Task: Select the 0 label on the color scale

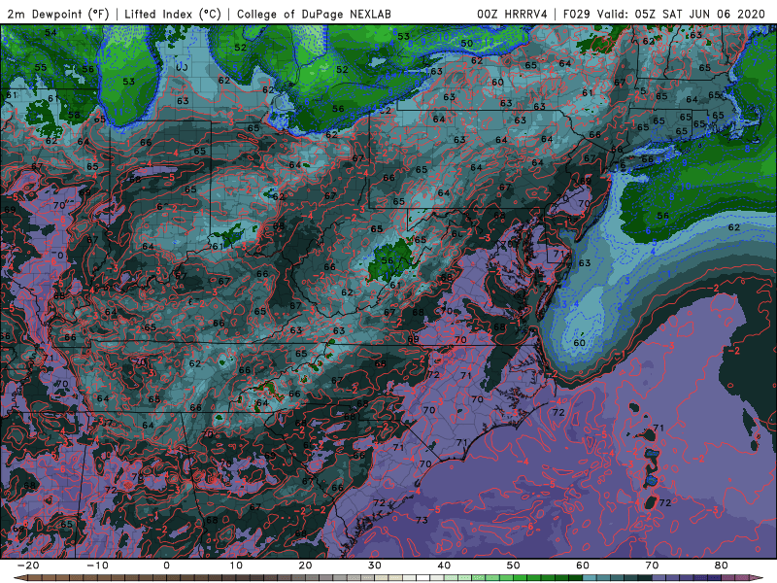Action: (166, 566)
